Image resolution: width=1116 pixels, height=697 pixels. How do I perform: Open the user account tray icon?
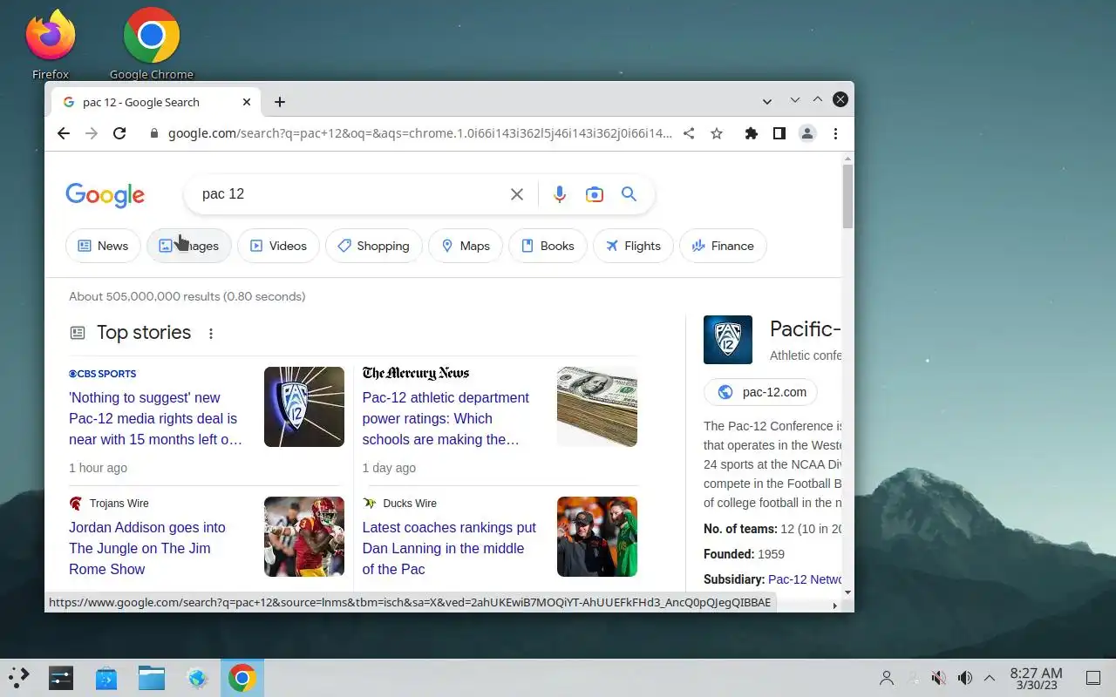coord(887,678)
